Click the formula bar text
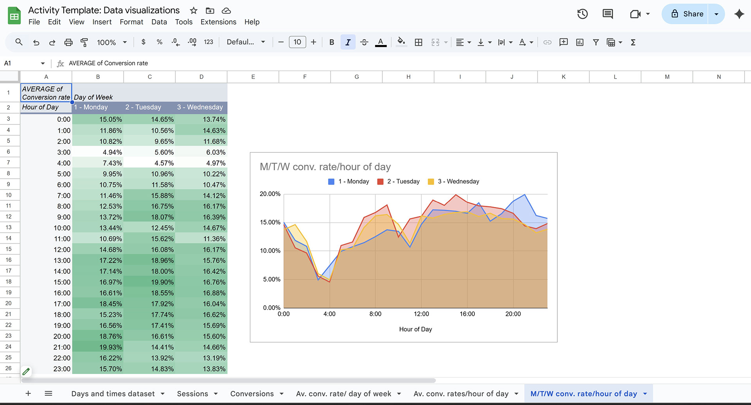 (x=108, y=63)
